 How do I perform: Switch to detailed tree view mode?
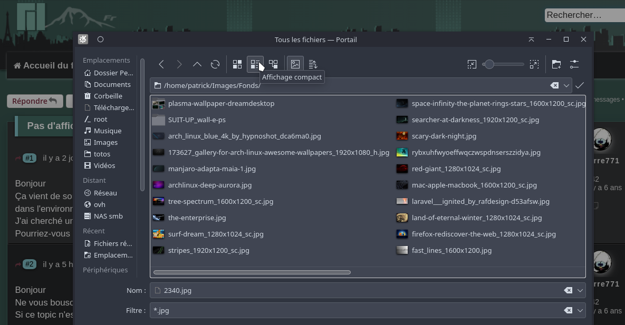coord(273,64)
